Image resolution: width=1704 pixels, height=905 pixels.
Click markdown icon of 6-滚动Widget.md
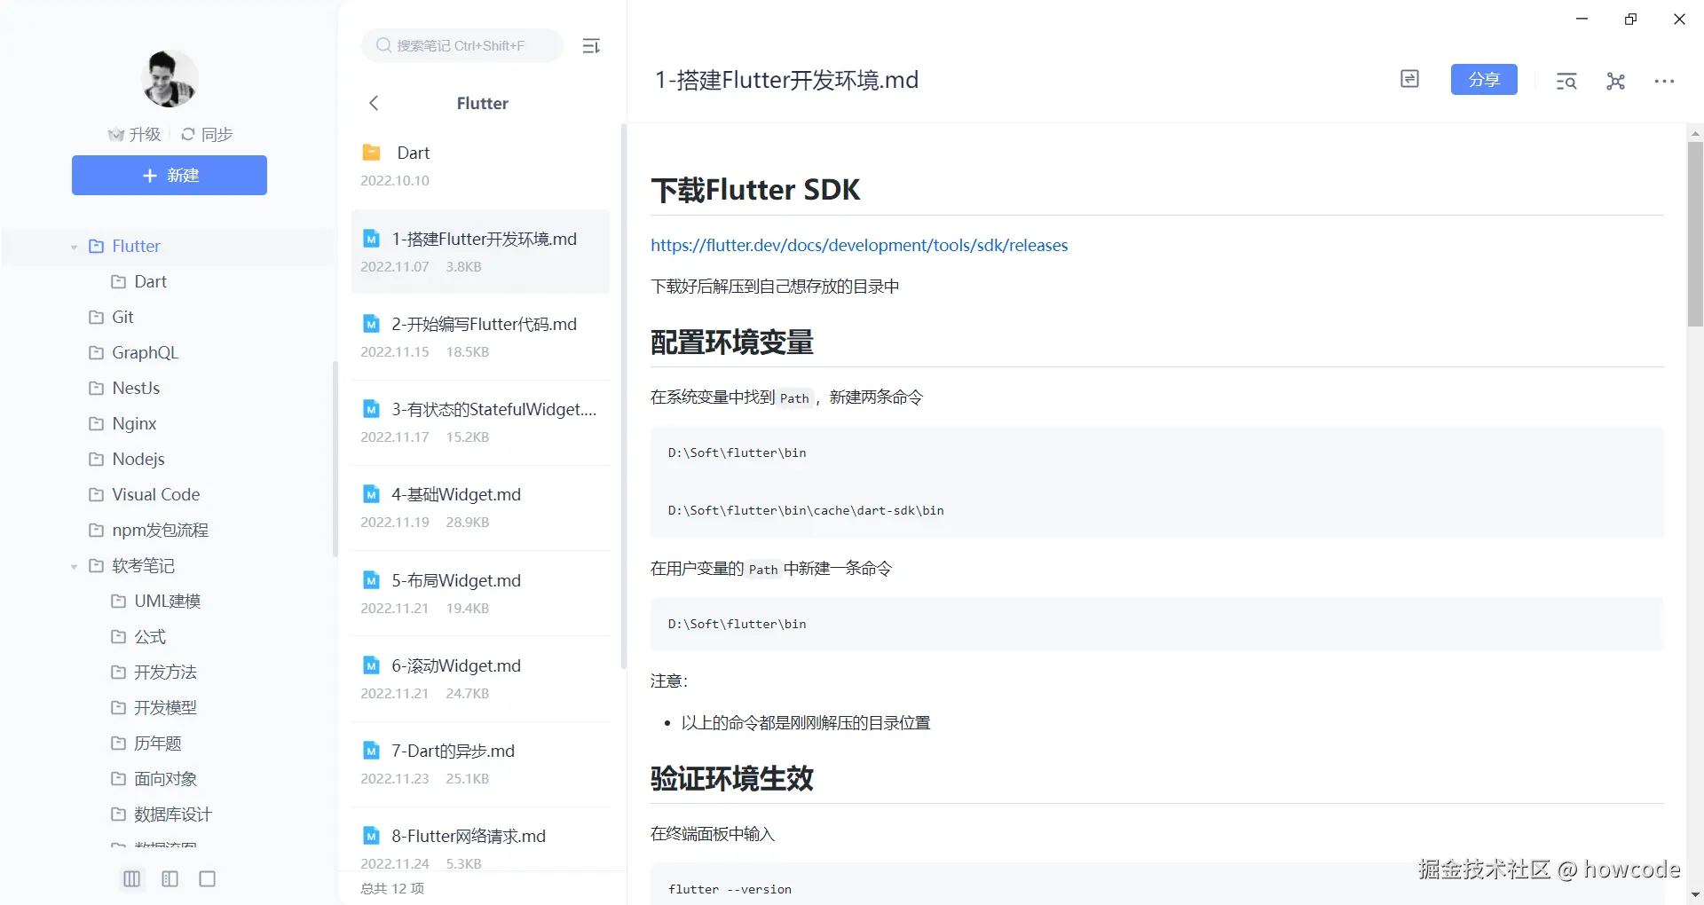tap(371, 665)
